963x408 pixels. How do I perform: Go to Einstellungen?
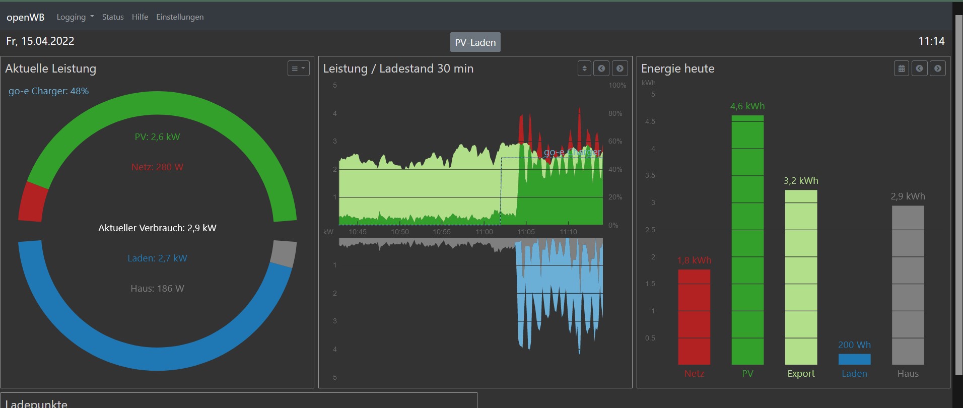tap(180, 17)
